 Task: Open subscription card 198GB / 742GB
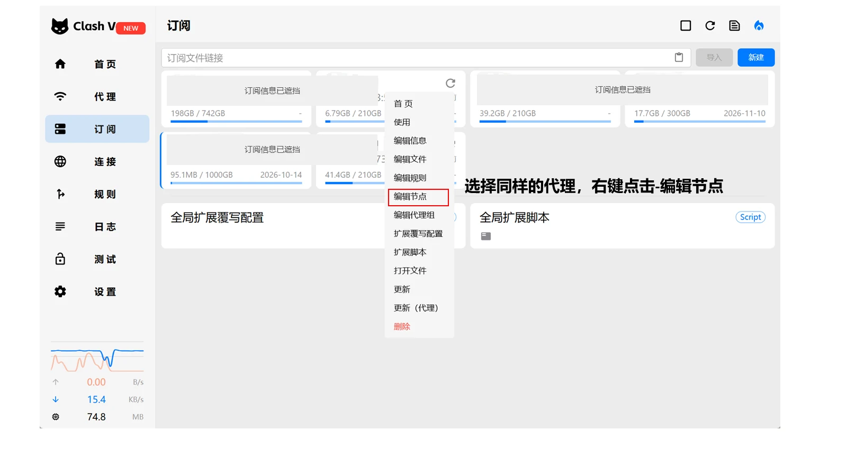pyautogui.click(x=236, y=99)
